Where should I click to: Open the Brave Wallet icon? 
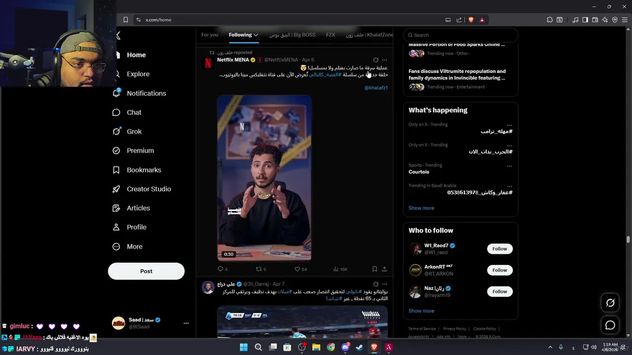pyautogui.click(x=595, y=20)
